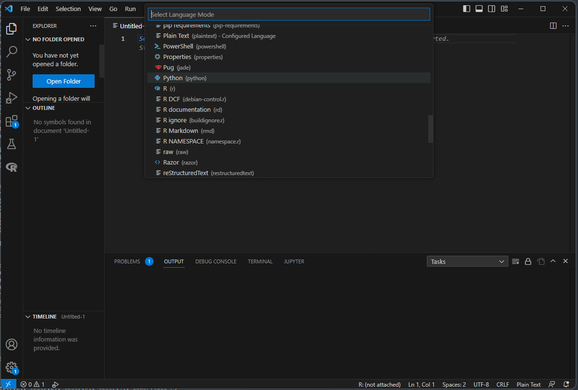Open the Customize Layout control
Screen dimensions: 578x390
pyautogui.click(x=504, y=9)
